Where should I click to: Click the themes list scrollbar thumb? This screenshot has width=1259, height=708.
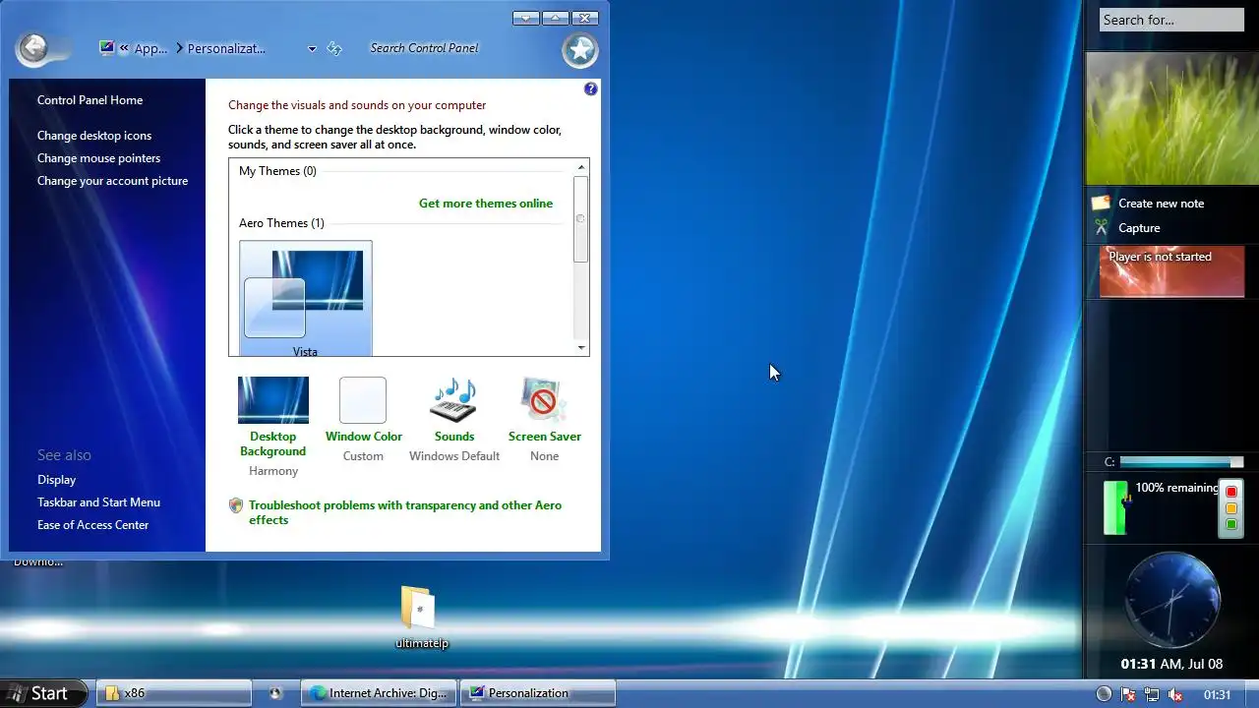[x=581, y=219]
